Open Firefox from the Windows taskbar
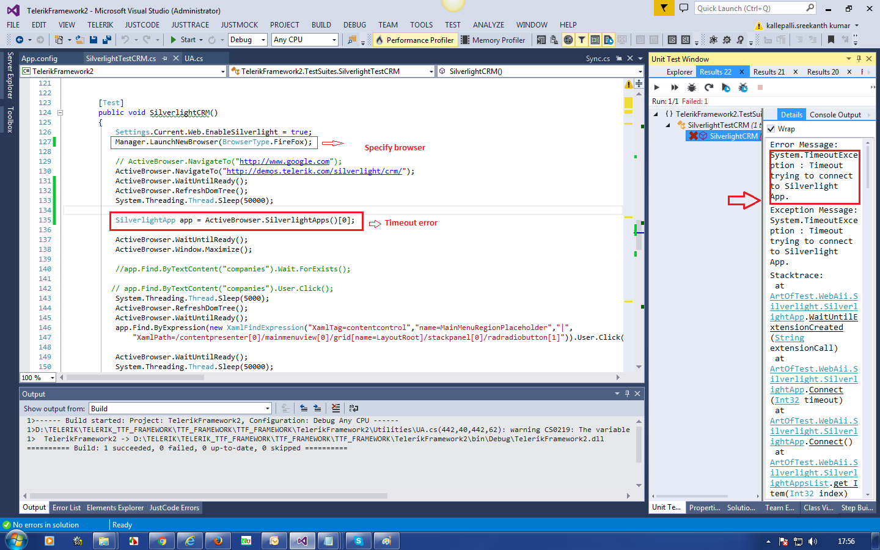Image resolution: width=880 pixels, height=550 pixels. 218,541
